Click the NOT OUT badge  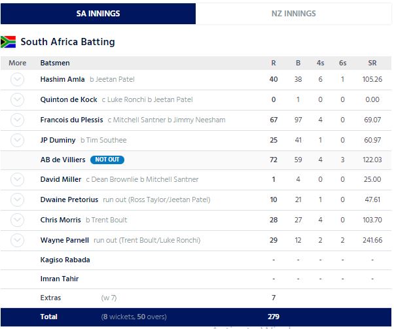[107, 160]
